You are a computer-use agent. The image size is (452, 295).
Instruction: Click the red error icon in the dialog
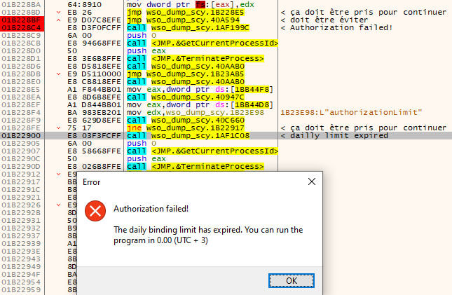(93, 210)
